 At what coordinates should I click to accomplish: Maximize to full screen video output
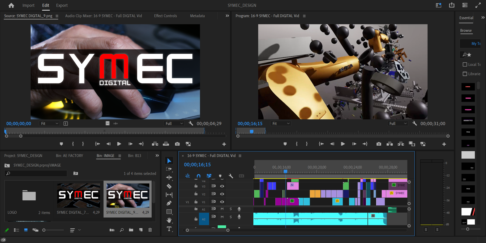tap(478, 5)
